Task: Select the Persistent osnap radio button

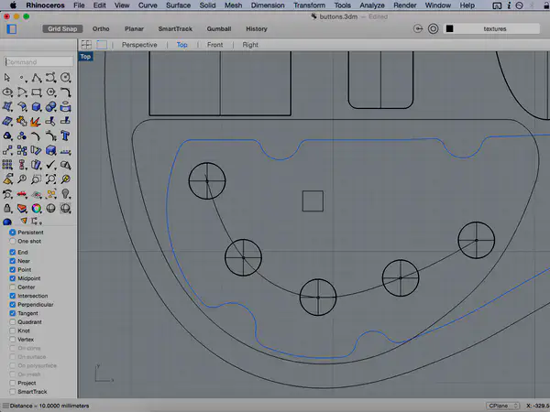Action: pos(13,233)
